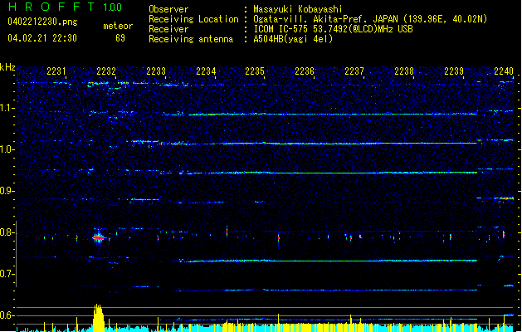Click the Receiving antenna label
This screenshot has height=332, width=522.
[x=191, y=39]
